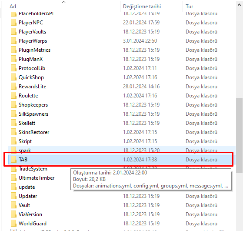The image size is (243, 231).
Task: Click the Shopkeepers folder name
Action: click(x=33, y=105)
